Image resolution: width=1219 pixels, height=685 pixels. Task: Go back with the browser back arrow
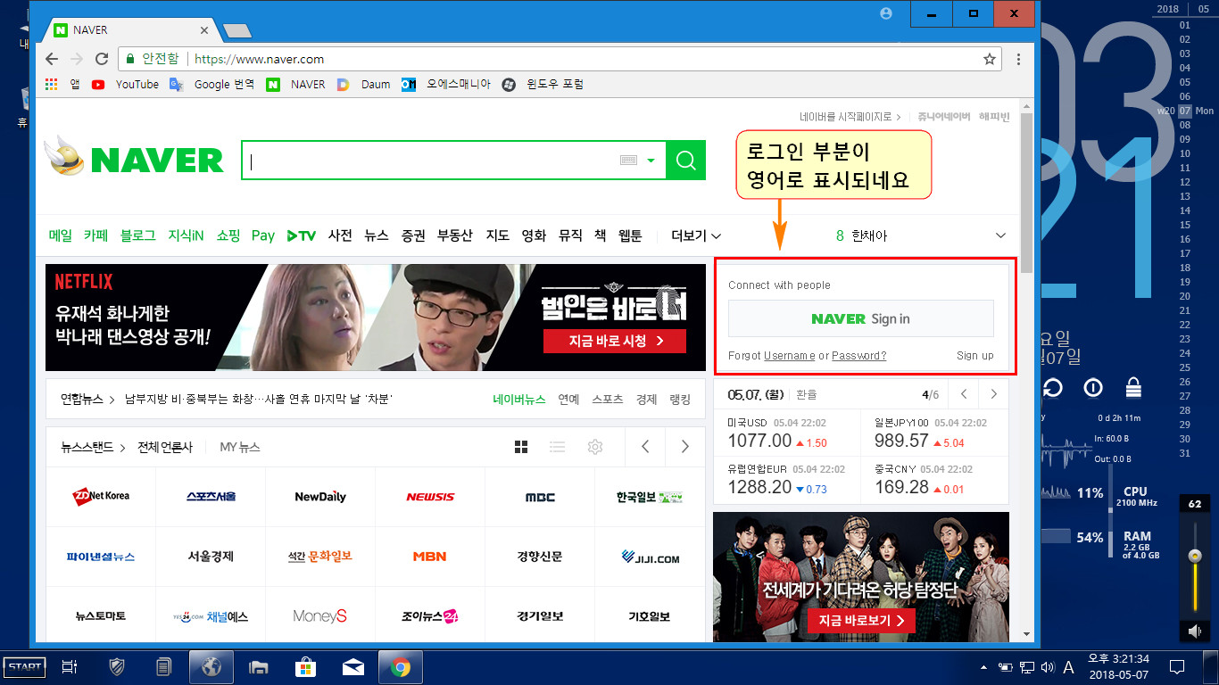[51, 59]
